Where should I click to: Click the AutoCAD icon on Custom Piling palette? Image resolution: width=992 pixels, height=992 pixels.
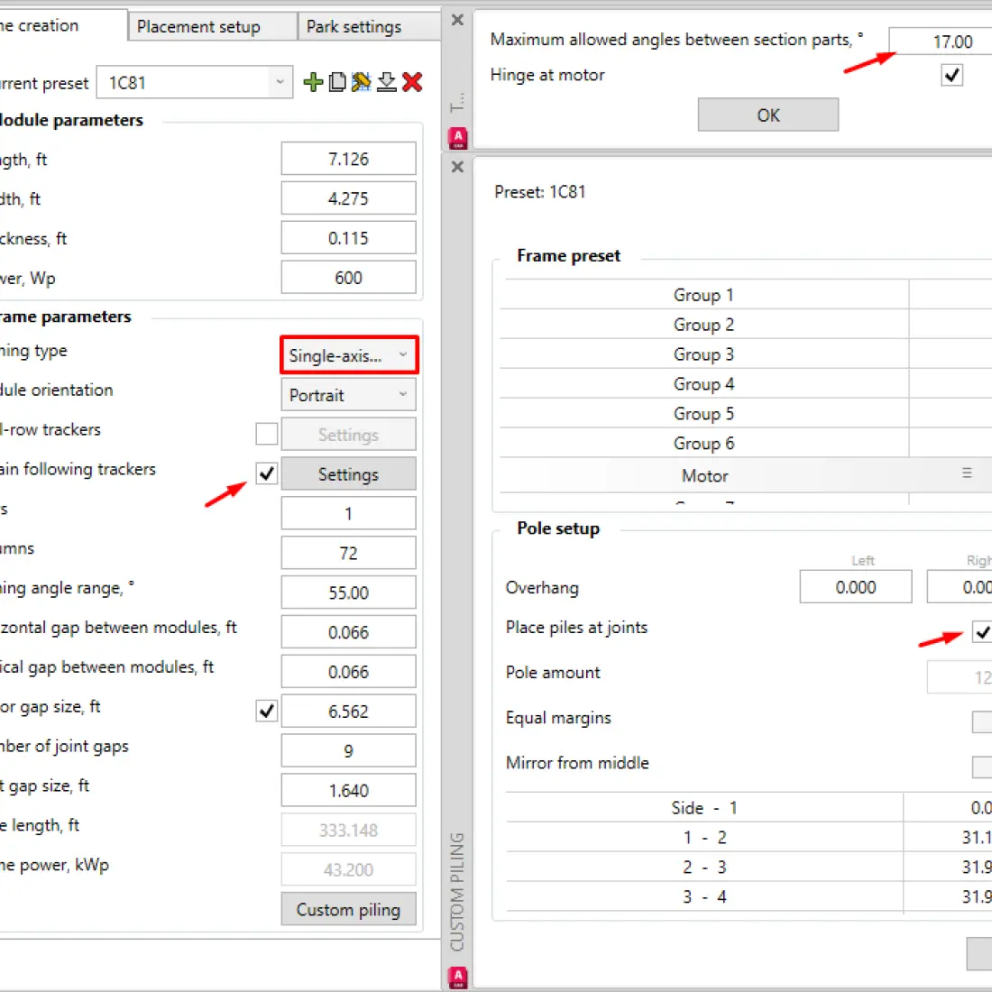pyautogui.click(x=457, y=977)
